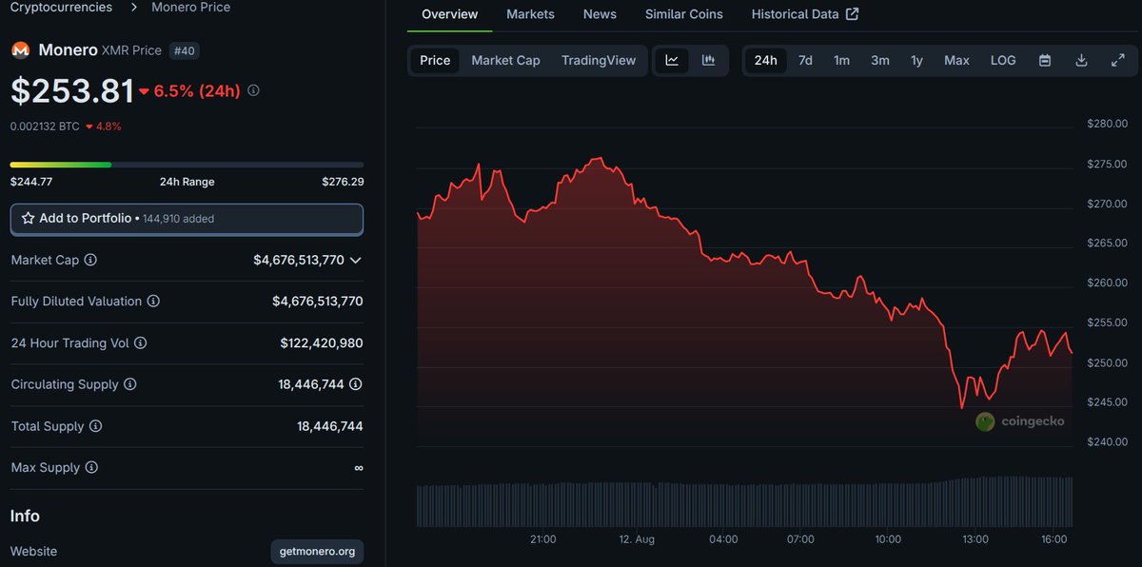
Task: Click the 24h Range progress bar
Action: tap(187, 164)
